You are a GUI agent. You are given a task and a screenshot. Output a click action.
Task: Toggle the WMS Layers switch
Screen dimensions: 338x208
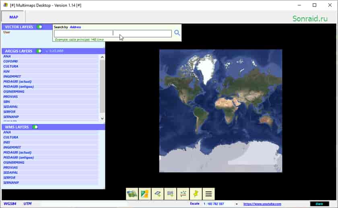click(35, 127)
